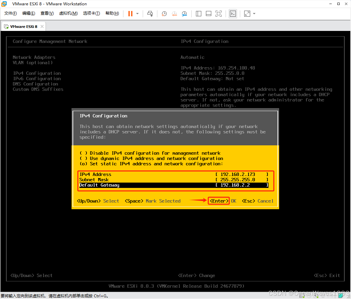
Task: Open the 查看(V) menu
Action: point(47,13)
